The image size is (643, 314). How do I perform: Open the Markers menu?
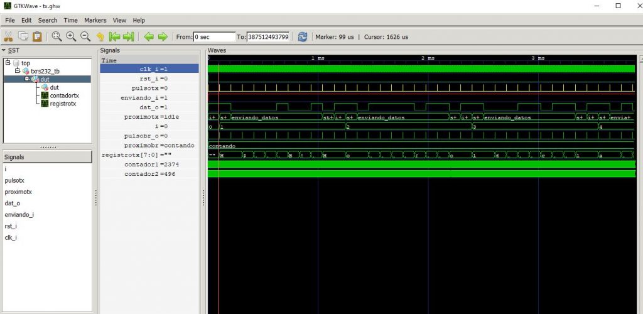95,20
